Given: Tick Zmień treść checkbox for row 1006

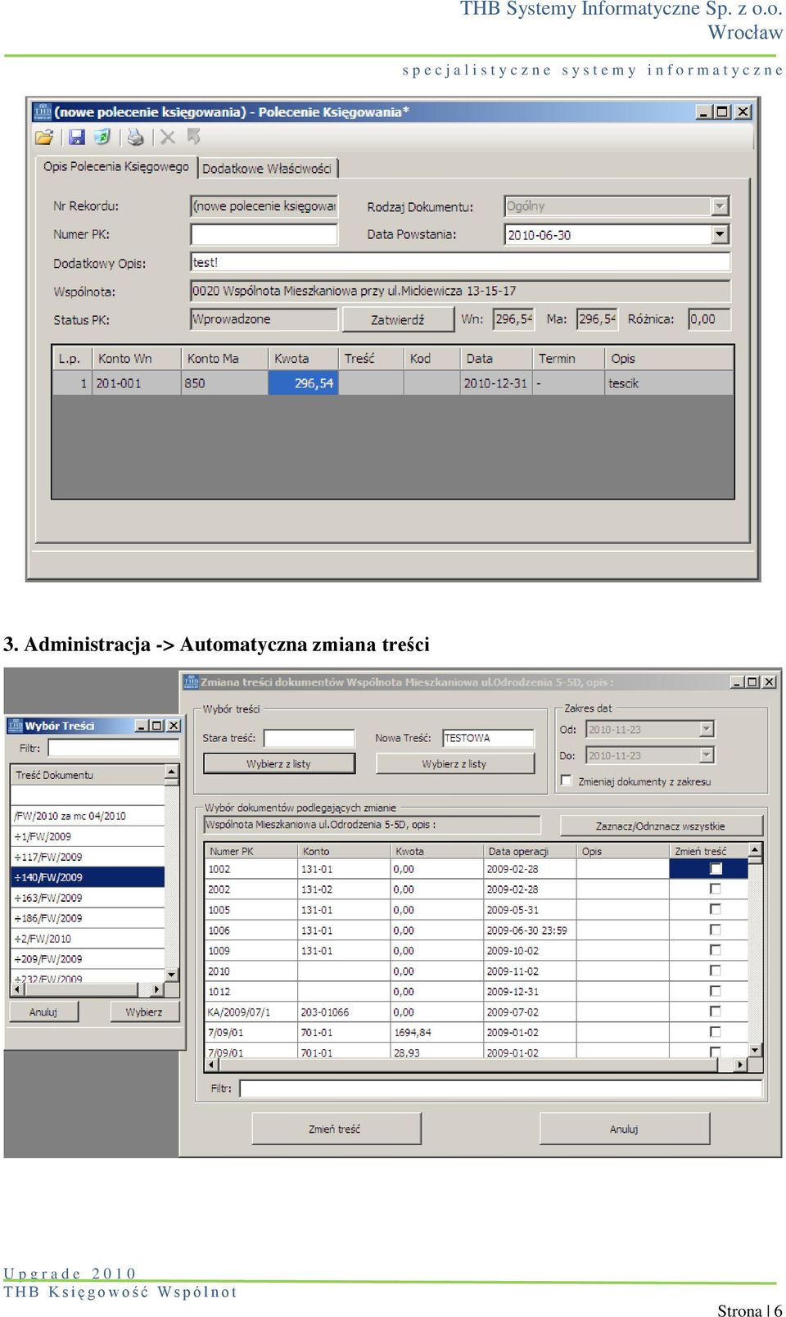Looking at the screenshot, I should 716,930.
